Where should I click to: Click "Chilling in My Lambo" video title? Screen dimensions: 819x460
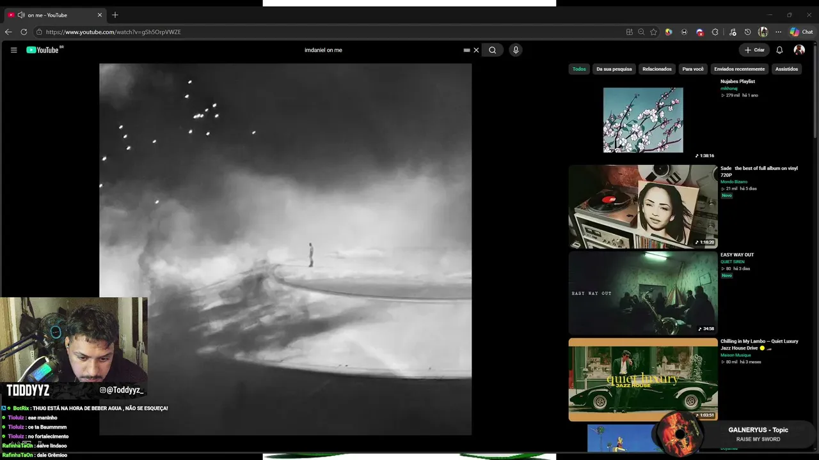[x=759, y=344]
